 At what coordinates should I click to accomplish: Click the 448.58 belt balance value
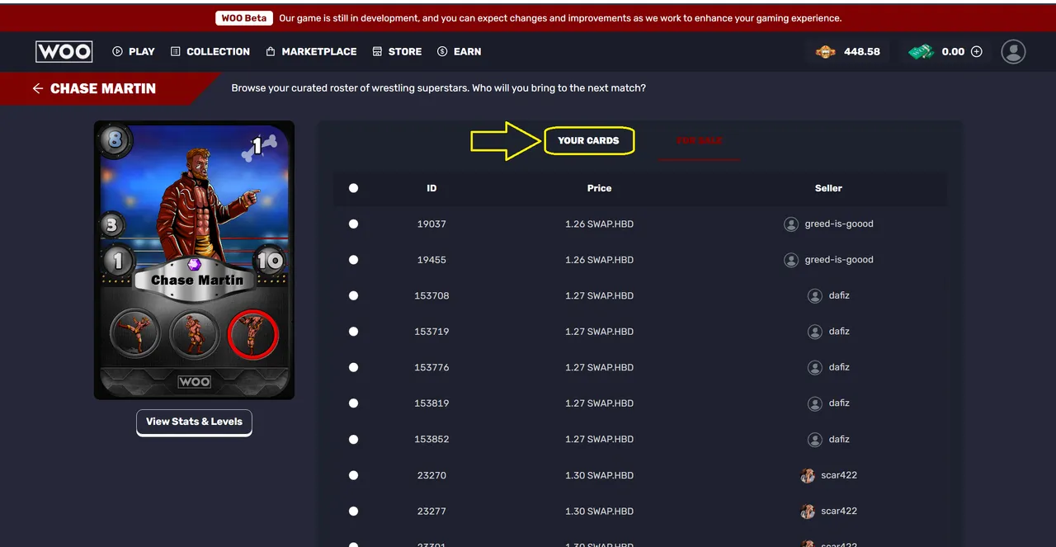[862, 51]
